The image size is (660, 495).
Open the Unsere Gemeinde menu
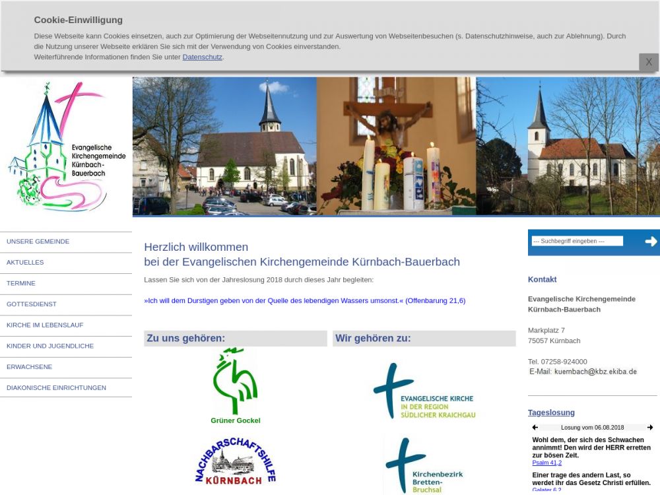pos(38,242)
